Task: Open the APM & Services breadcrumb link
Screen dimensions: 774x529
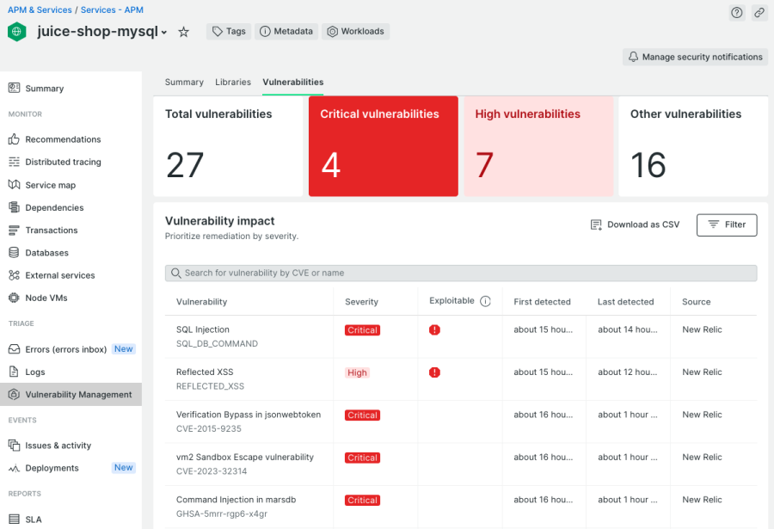Action: pos(40,10)
